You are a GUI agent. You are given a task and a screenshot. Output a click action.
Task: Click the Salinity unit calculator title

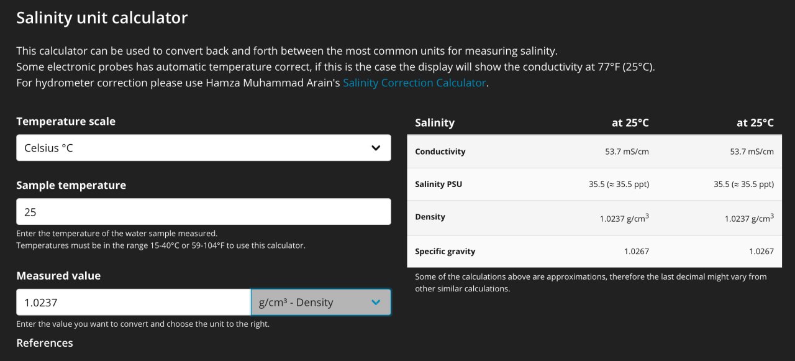[102, 18]
